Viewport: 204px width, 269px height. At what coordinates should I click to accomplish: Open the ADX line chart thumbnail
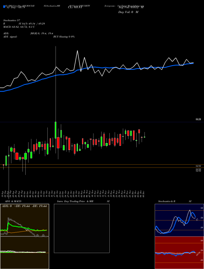point(24,220)
